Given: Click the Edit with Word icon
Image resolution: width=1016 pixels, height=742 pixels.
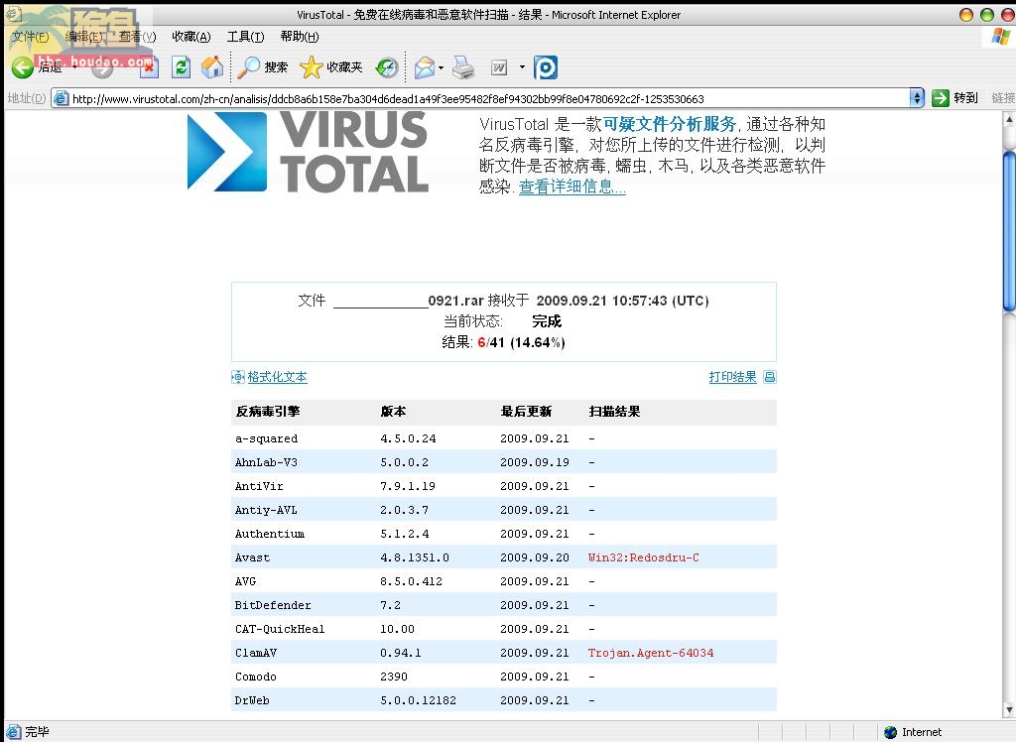Looking at the screenshot, I should tap(499, 67).
